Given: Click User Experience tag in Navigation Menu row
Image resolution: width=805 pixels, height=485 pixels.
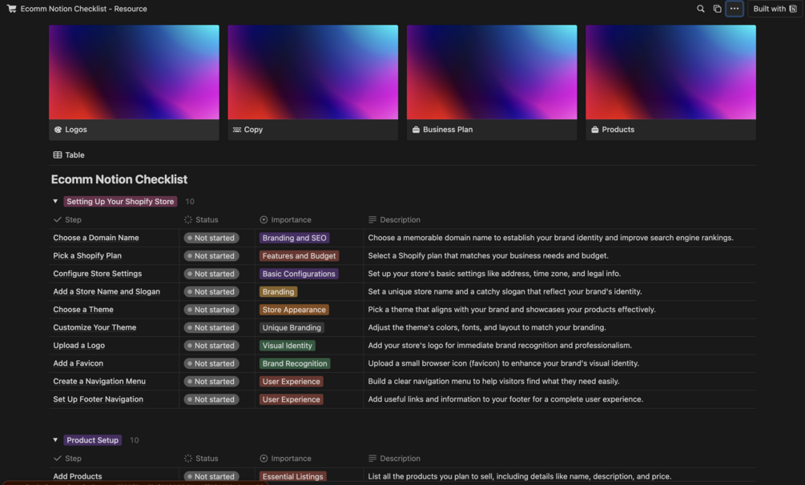Looking at the screenshot, I should (291, 381).
